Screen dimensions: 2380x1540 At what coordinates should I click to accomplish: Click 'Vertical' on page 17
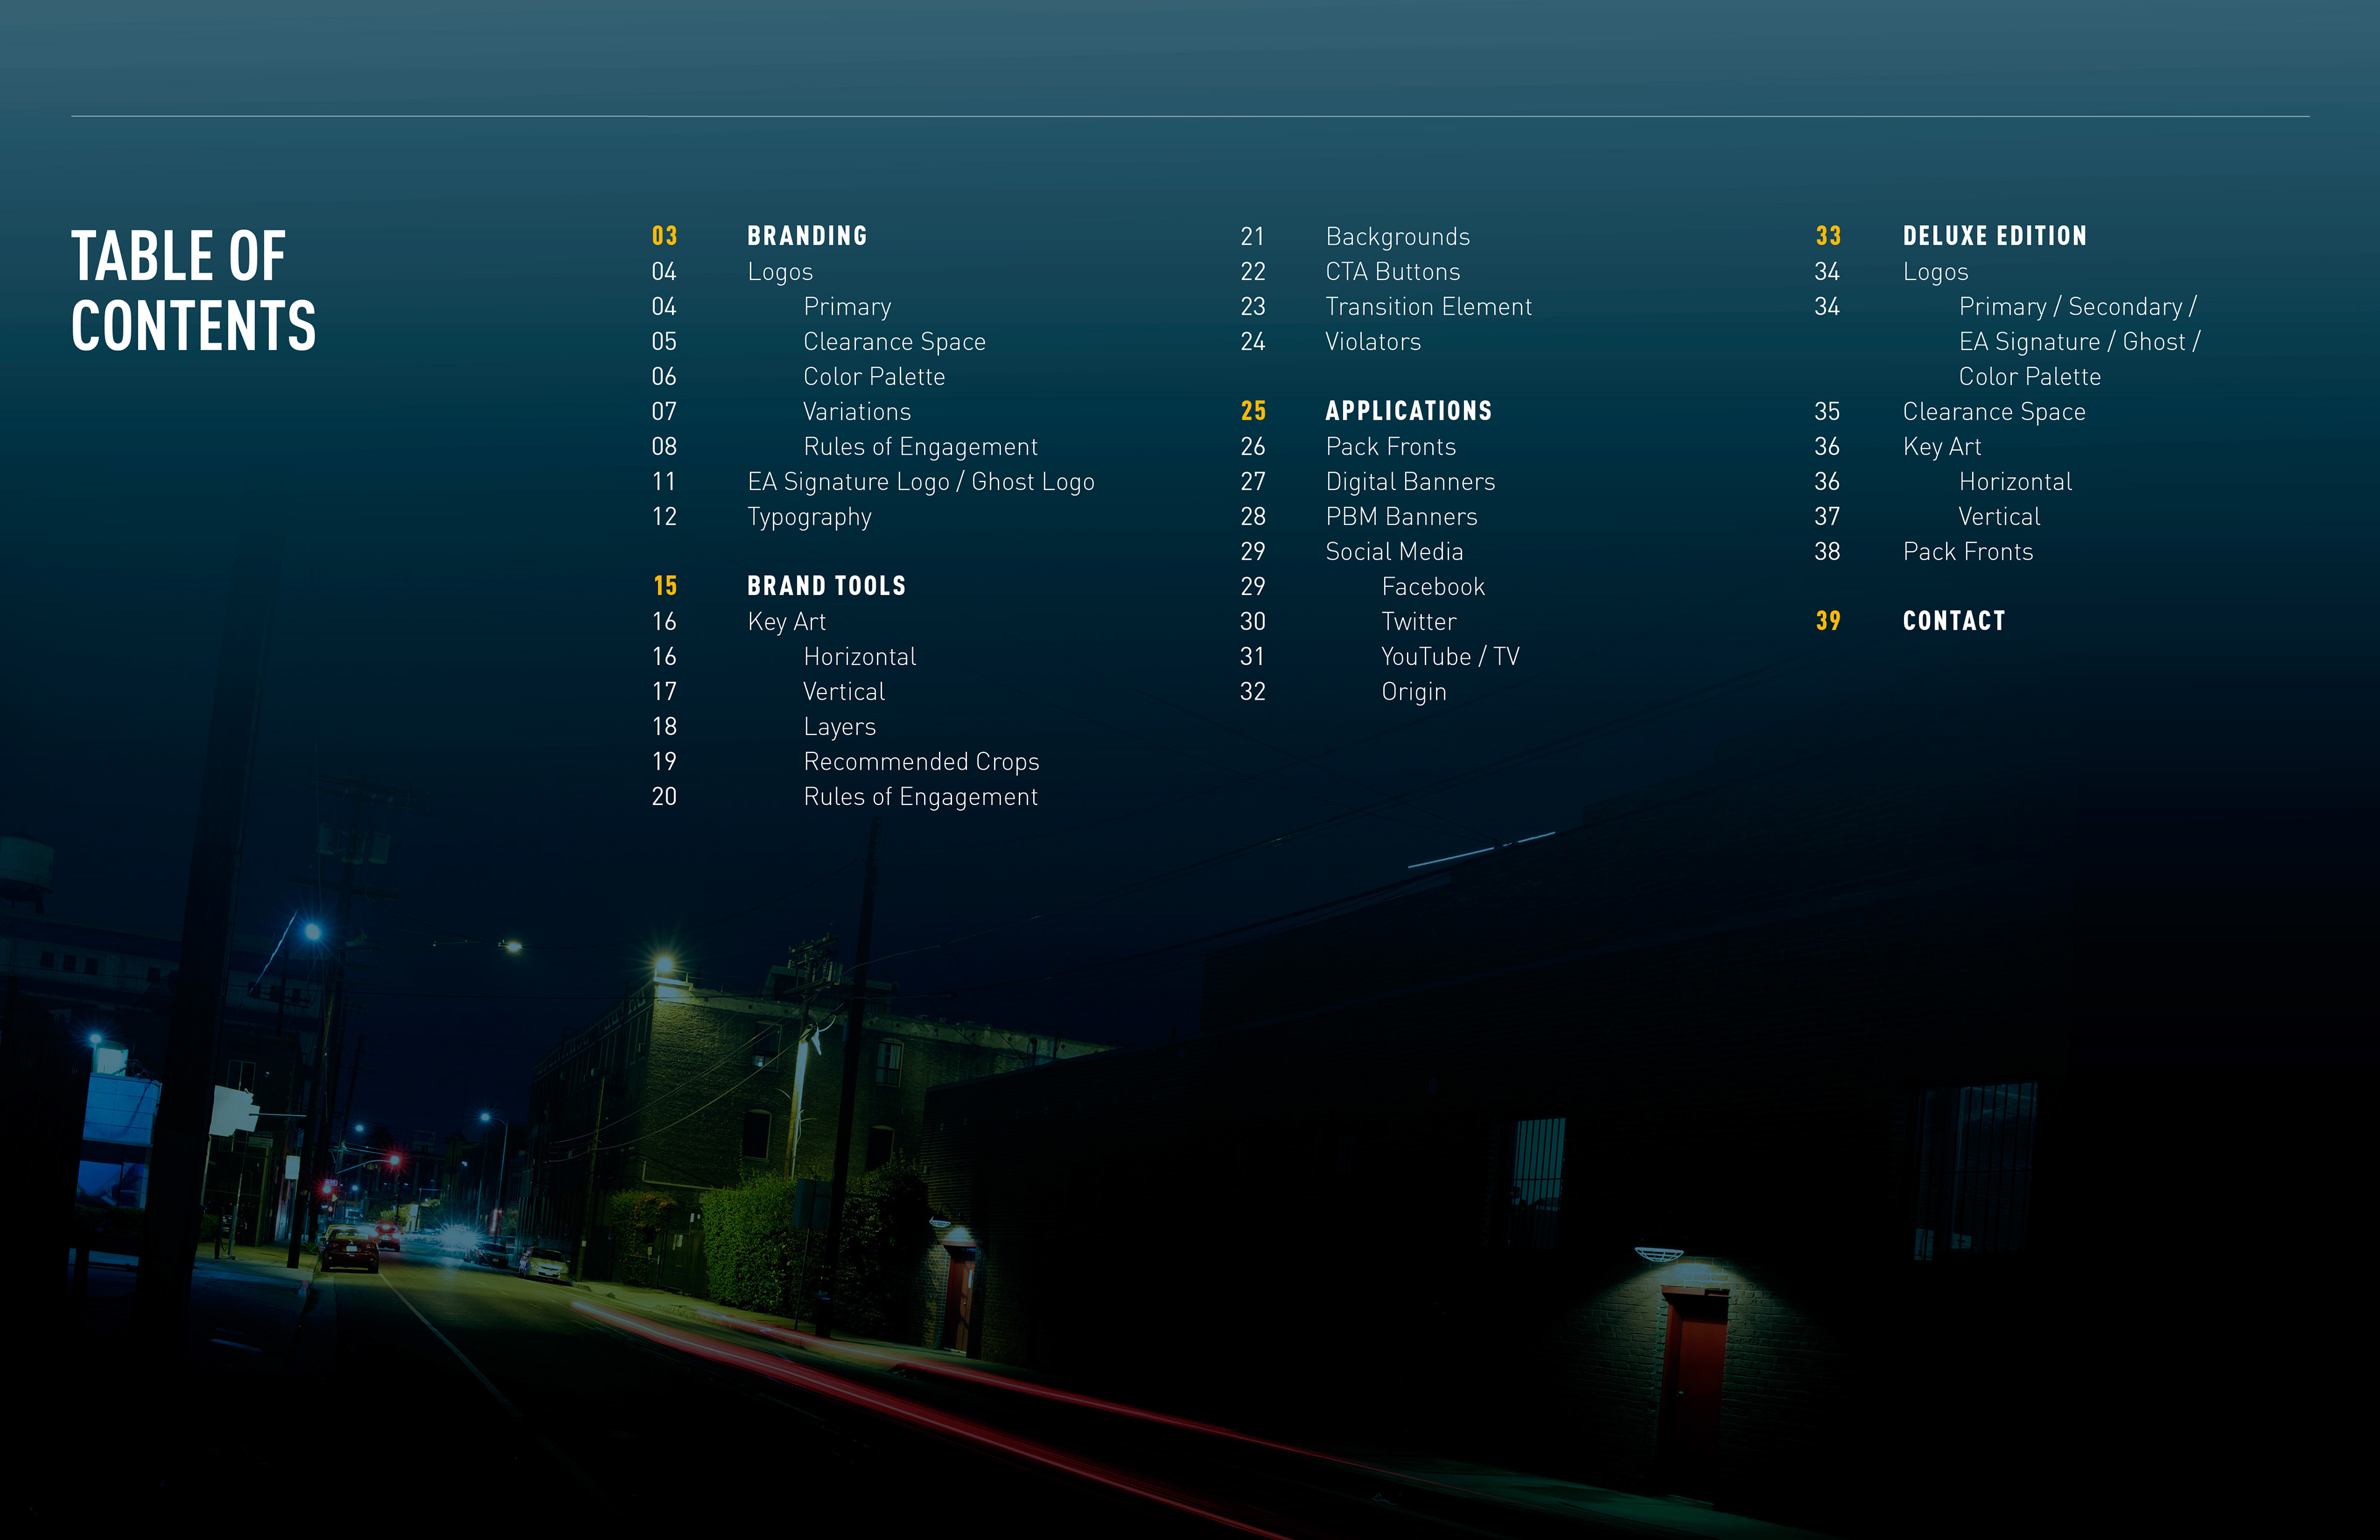pos(844,692)
